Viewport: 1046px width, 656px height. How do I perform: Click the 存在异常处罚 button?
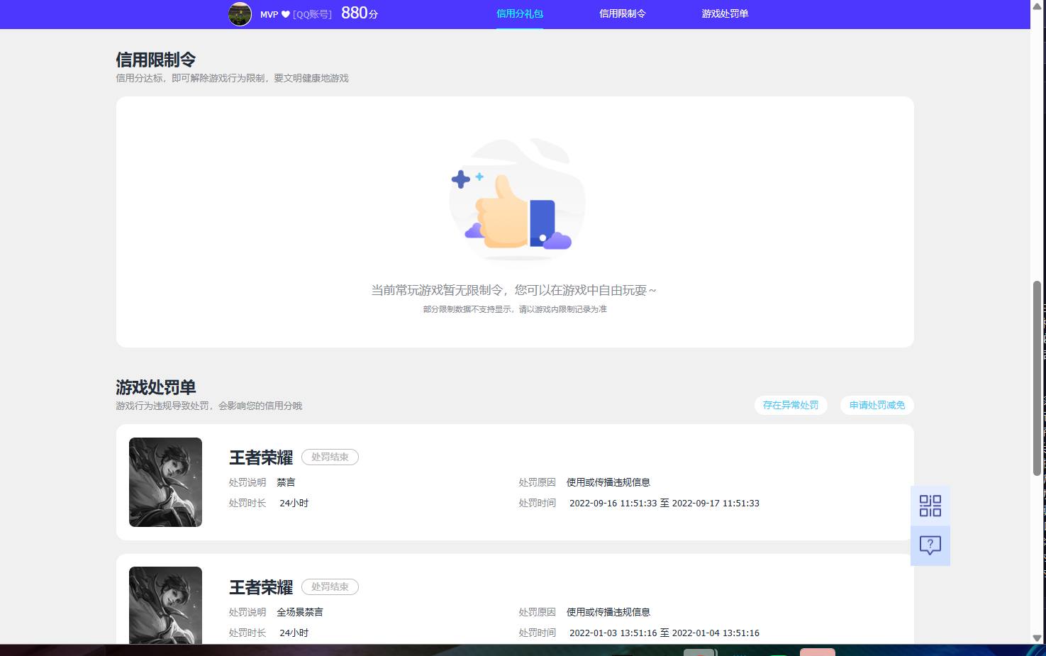point(791,405)
